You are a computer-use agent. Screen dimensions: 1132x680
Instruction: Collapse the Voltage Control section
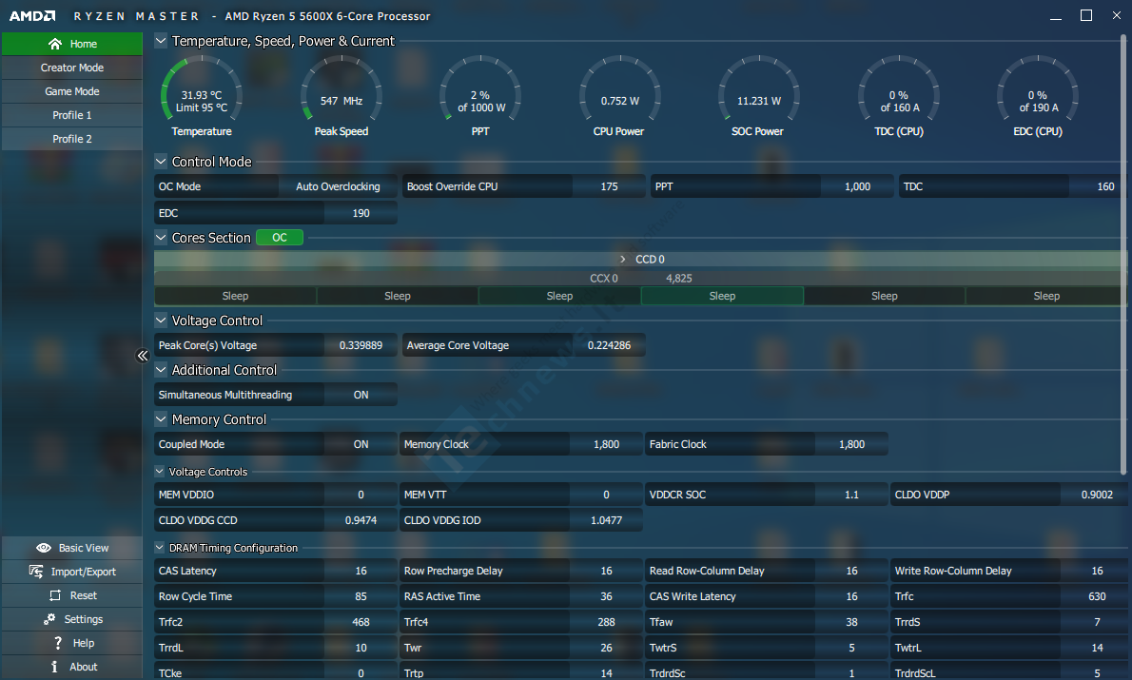161,321
